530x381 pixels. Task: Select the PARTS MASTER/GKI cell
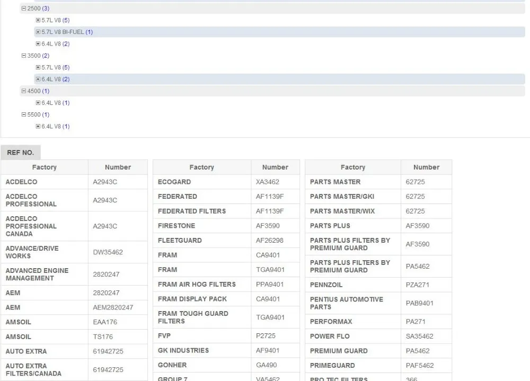click(x=353, y=197)
